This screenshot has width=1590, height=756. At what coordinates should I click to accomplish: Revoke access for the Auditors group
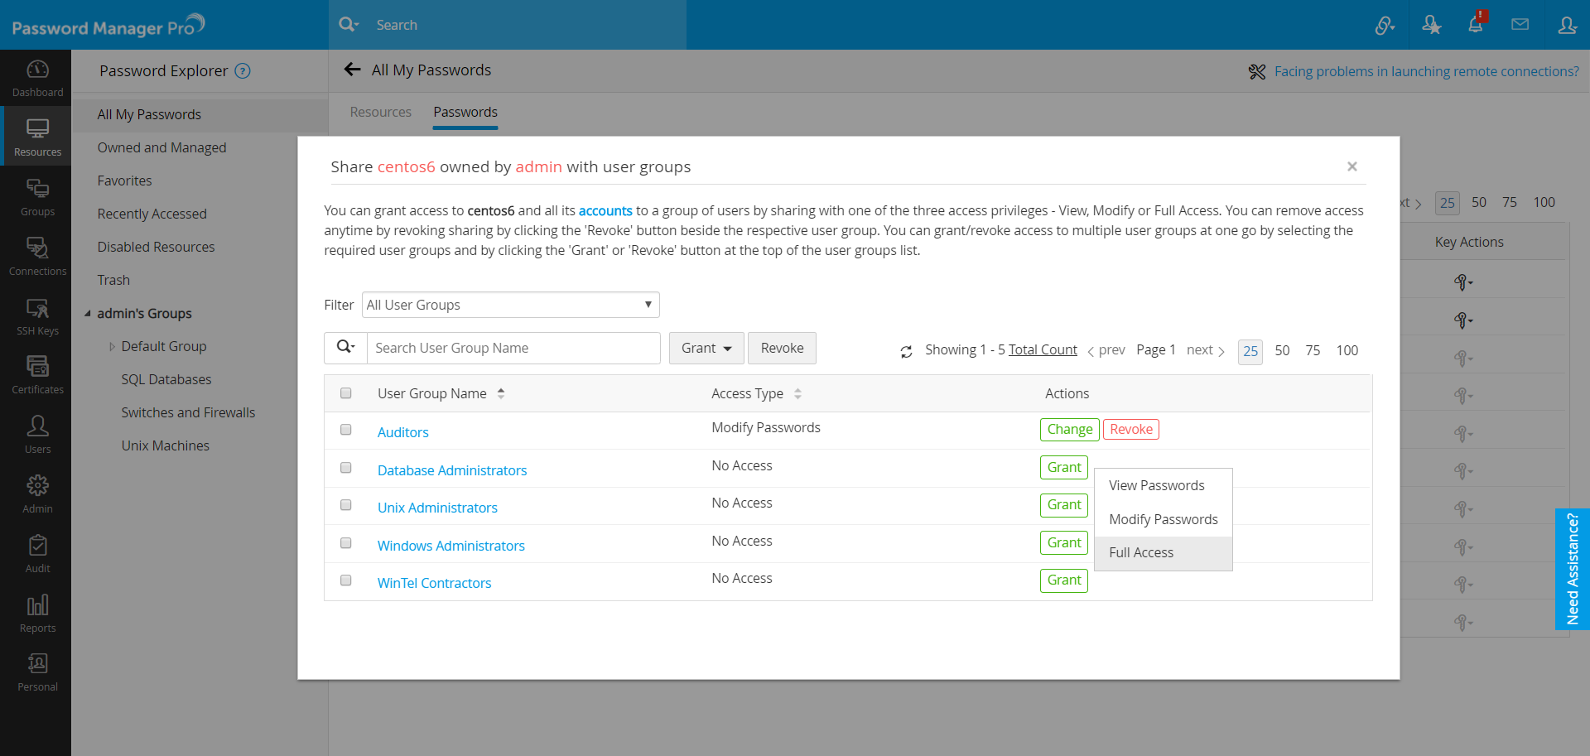pyautogui.click(x=1131, y=429)
